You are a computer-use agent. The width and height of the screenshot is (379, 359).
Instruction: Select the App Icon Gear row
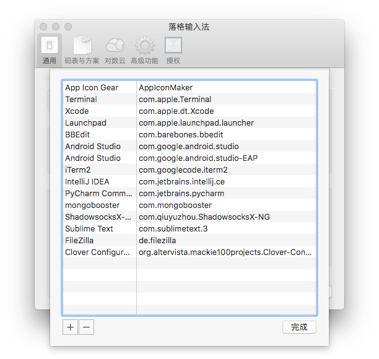pos(189,87)
